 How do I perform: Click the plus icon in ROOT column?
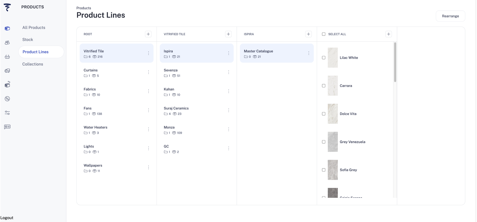[x=148, y=34]
